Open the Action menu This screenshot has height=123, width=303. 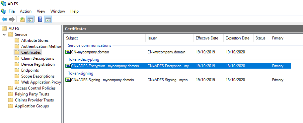(26, 11)
